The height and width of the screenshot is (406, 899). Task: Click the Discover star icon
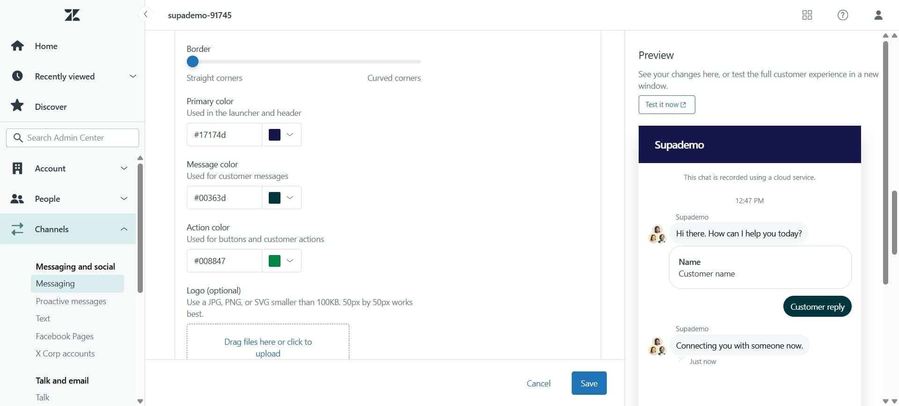[17, 106]
